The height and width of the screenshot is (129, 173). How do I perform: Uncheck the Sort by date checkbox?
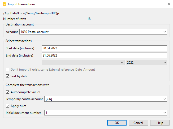[x=7, y=76]
